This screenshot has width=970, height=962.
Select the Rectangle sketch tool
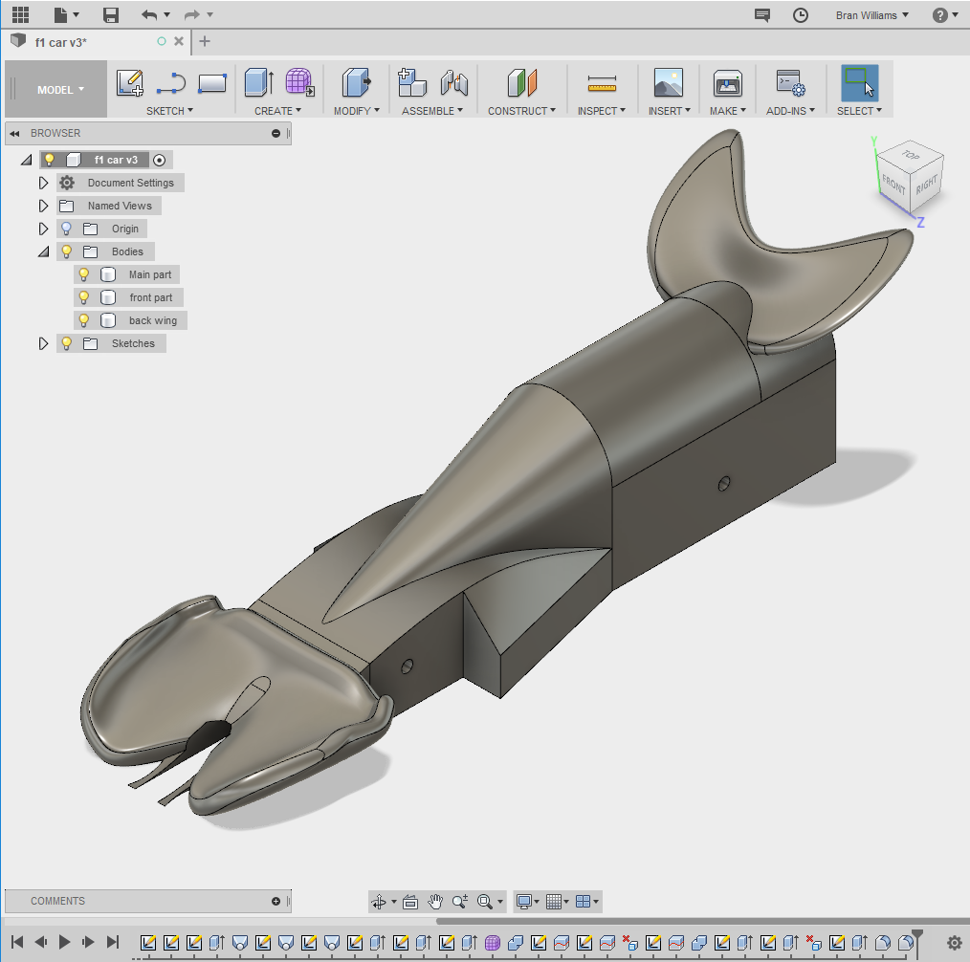click(212, 83)
